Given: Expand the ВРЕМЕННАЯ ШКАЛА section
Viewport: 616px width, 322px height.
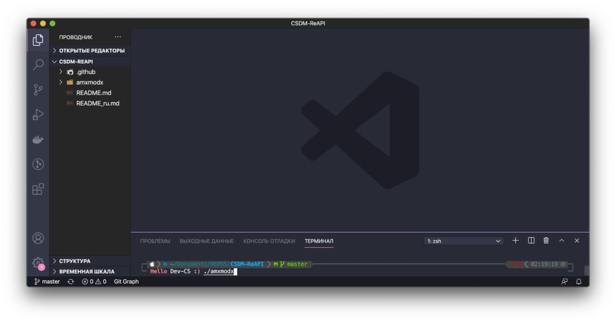Looking at the screenshot, I should pyautogui.click(x=90, y=271).
